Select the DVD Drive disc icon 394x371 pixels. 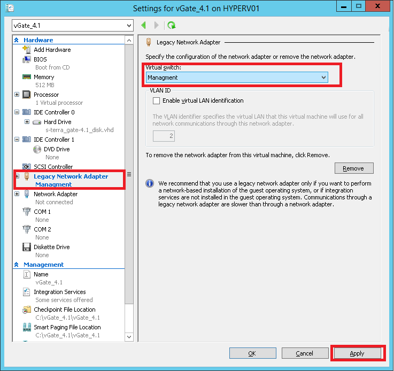coord(37,149)
